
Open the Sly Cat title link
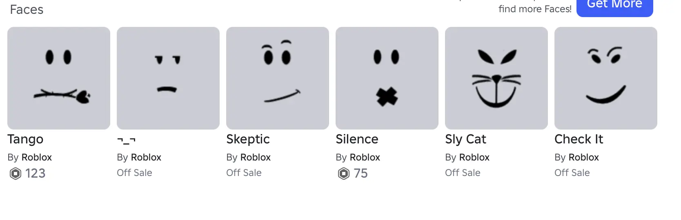pos(465,139)
